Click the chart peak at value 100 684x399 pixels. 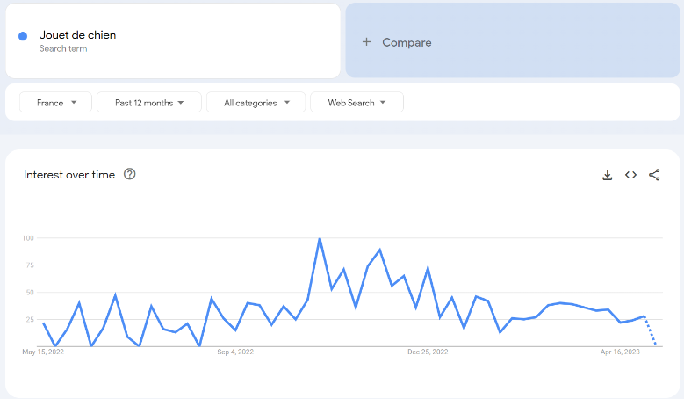tap(320, 238)
